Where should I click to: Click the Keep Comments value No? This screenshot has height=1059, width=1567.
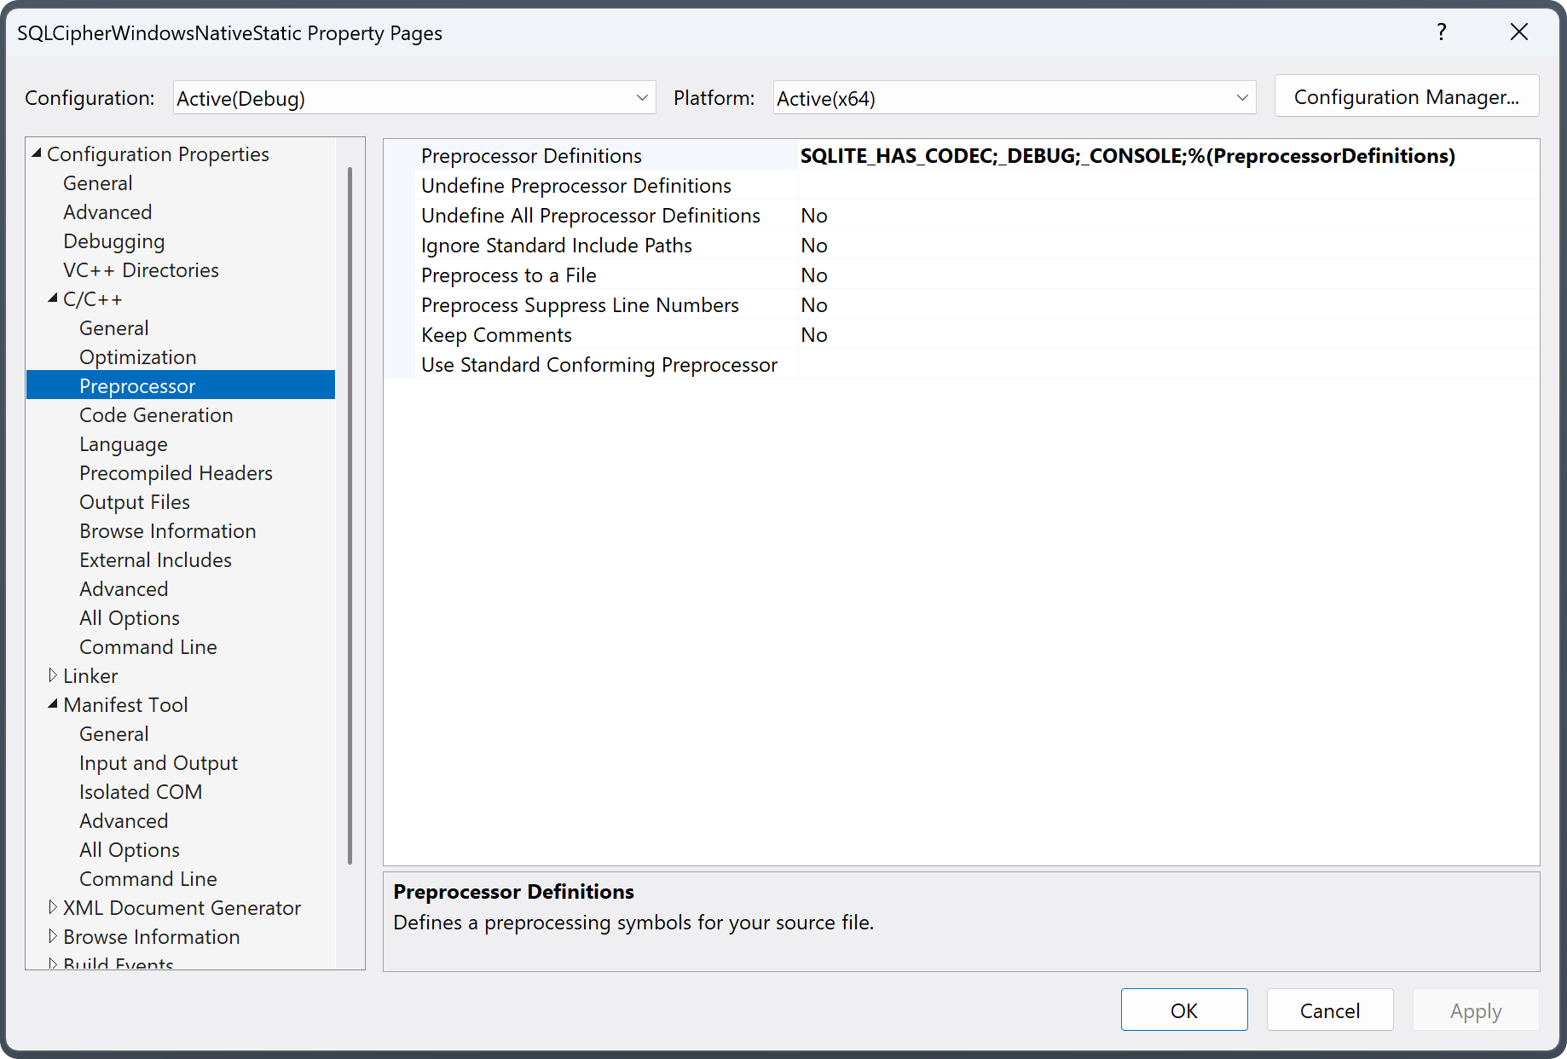[1168, 334]
